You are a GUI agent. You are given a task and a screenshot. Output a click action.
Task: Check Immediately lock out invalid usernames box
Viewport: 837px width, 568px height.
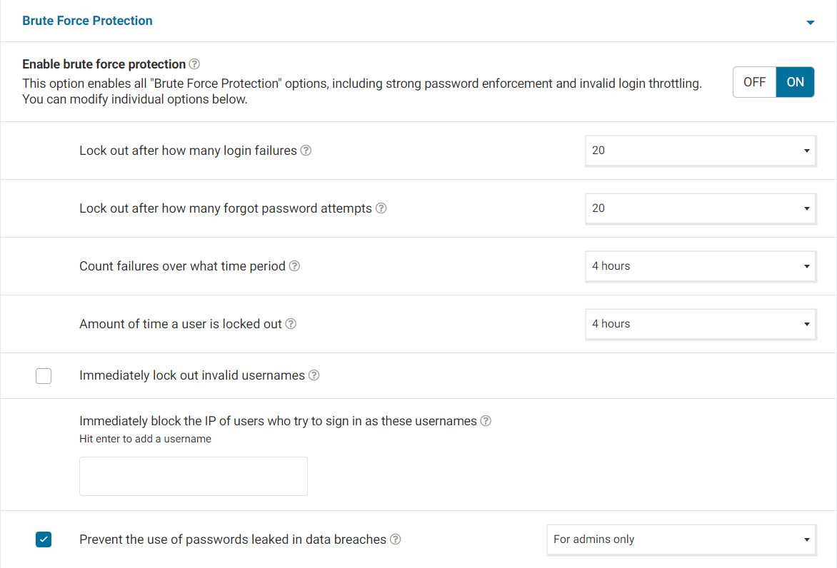(44, 376)
